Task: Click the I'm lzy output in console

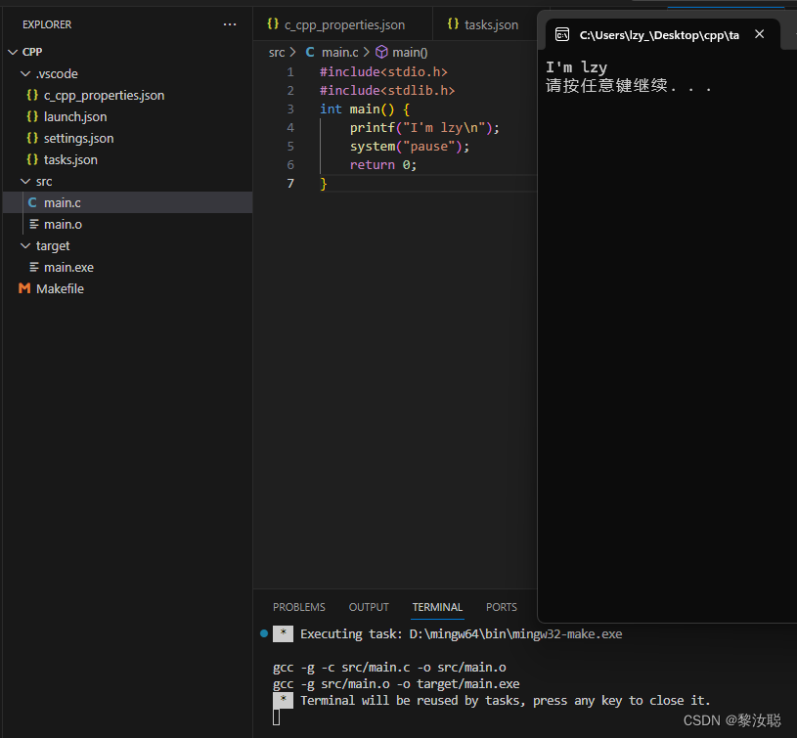Action: pos(576,67)
